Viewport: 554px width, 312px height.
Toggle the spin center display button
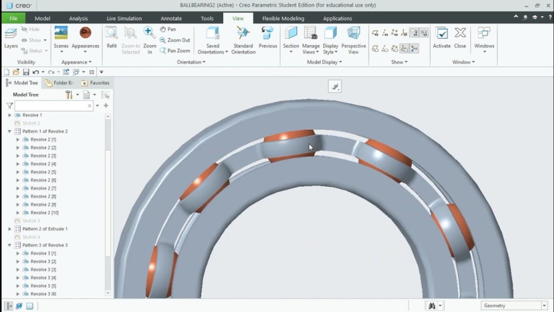point(413,49)
